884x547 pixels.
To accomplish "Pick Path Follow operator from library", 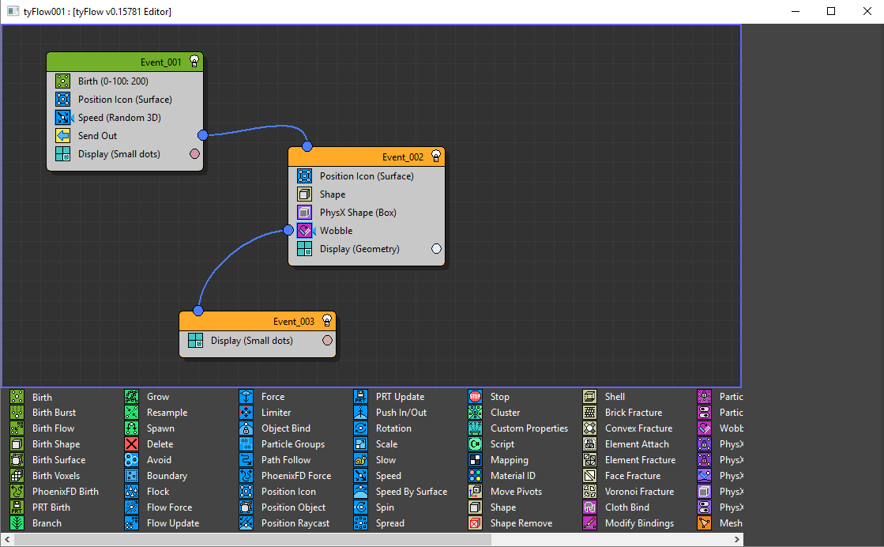I will tap(275, 460).
